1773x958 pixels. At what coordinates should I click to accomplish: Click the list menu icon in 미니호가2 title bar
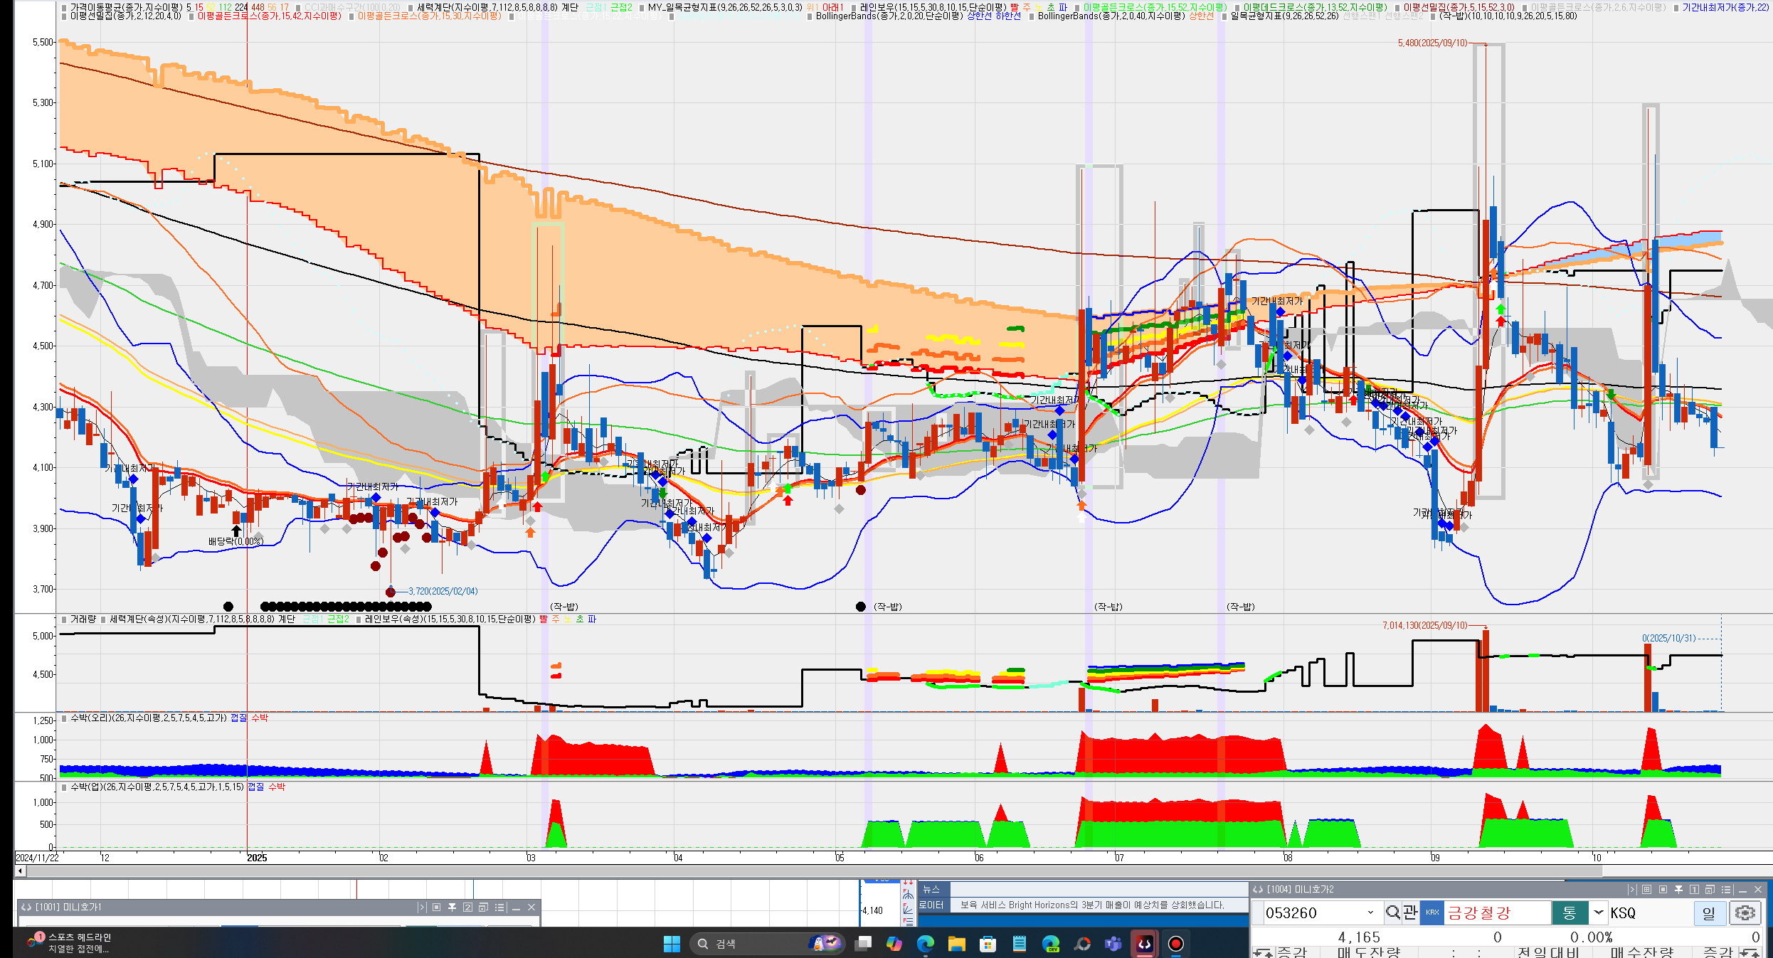tap(1726, 890)
